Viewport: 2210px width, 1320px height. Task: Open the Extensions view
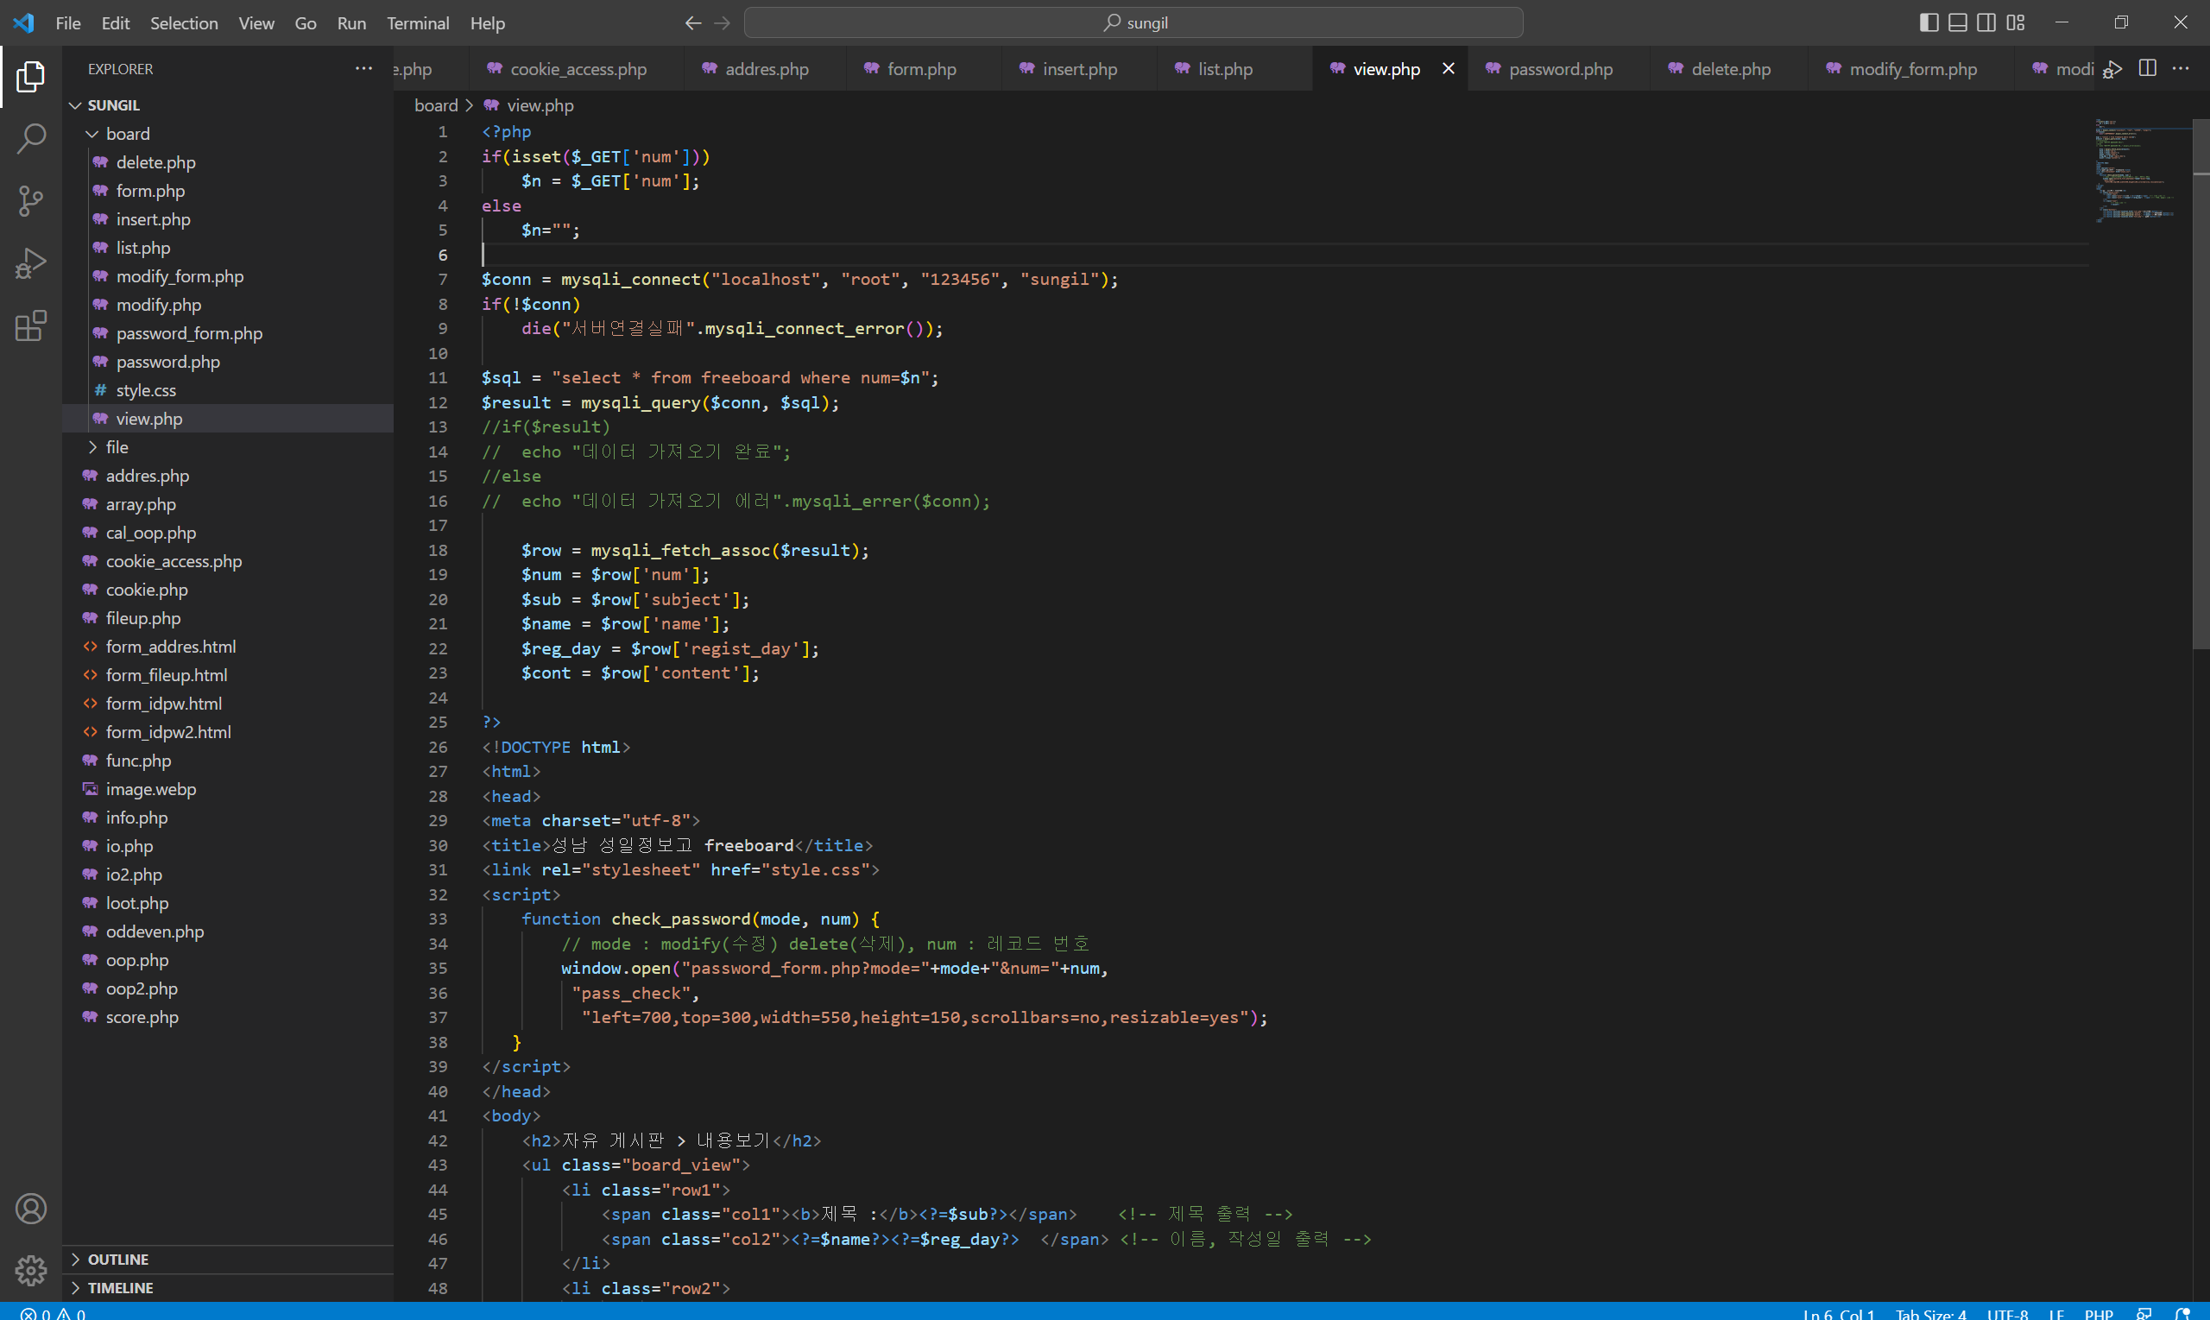click(x=31, y=325)
